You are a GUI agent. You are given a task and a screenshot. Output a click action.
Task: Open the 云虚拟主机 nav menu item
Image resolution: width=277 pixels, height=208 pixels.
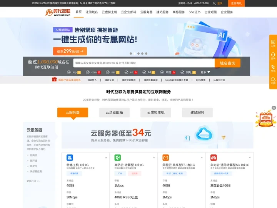pos(109,12)
